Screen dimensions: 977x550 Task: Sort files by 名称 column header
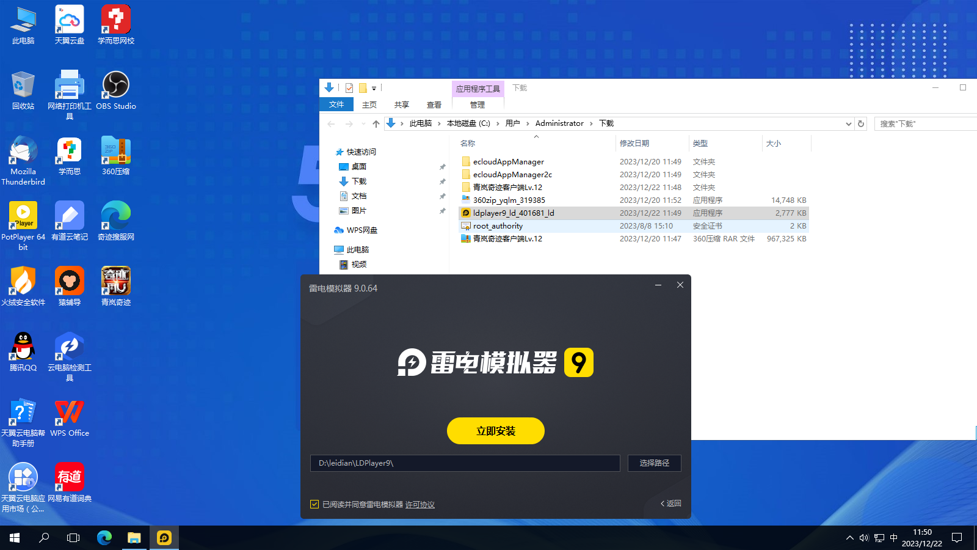(536, 144)
